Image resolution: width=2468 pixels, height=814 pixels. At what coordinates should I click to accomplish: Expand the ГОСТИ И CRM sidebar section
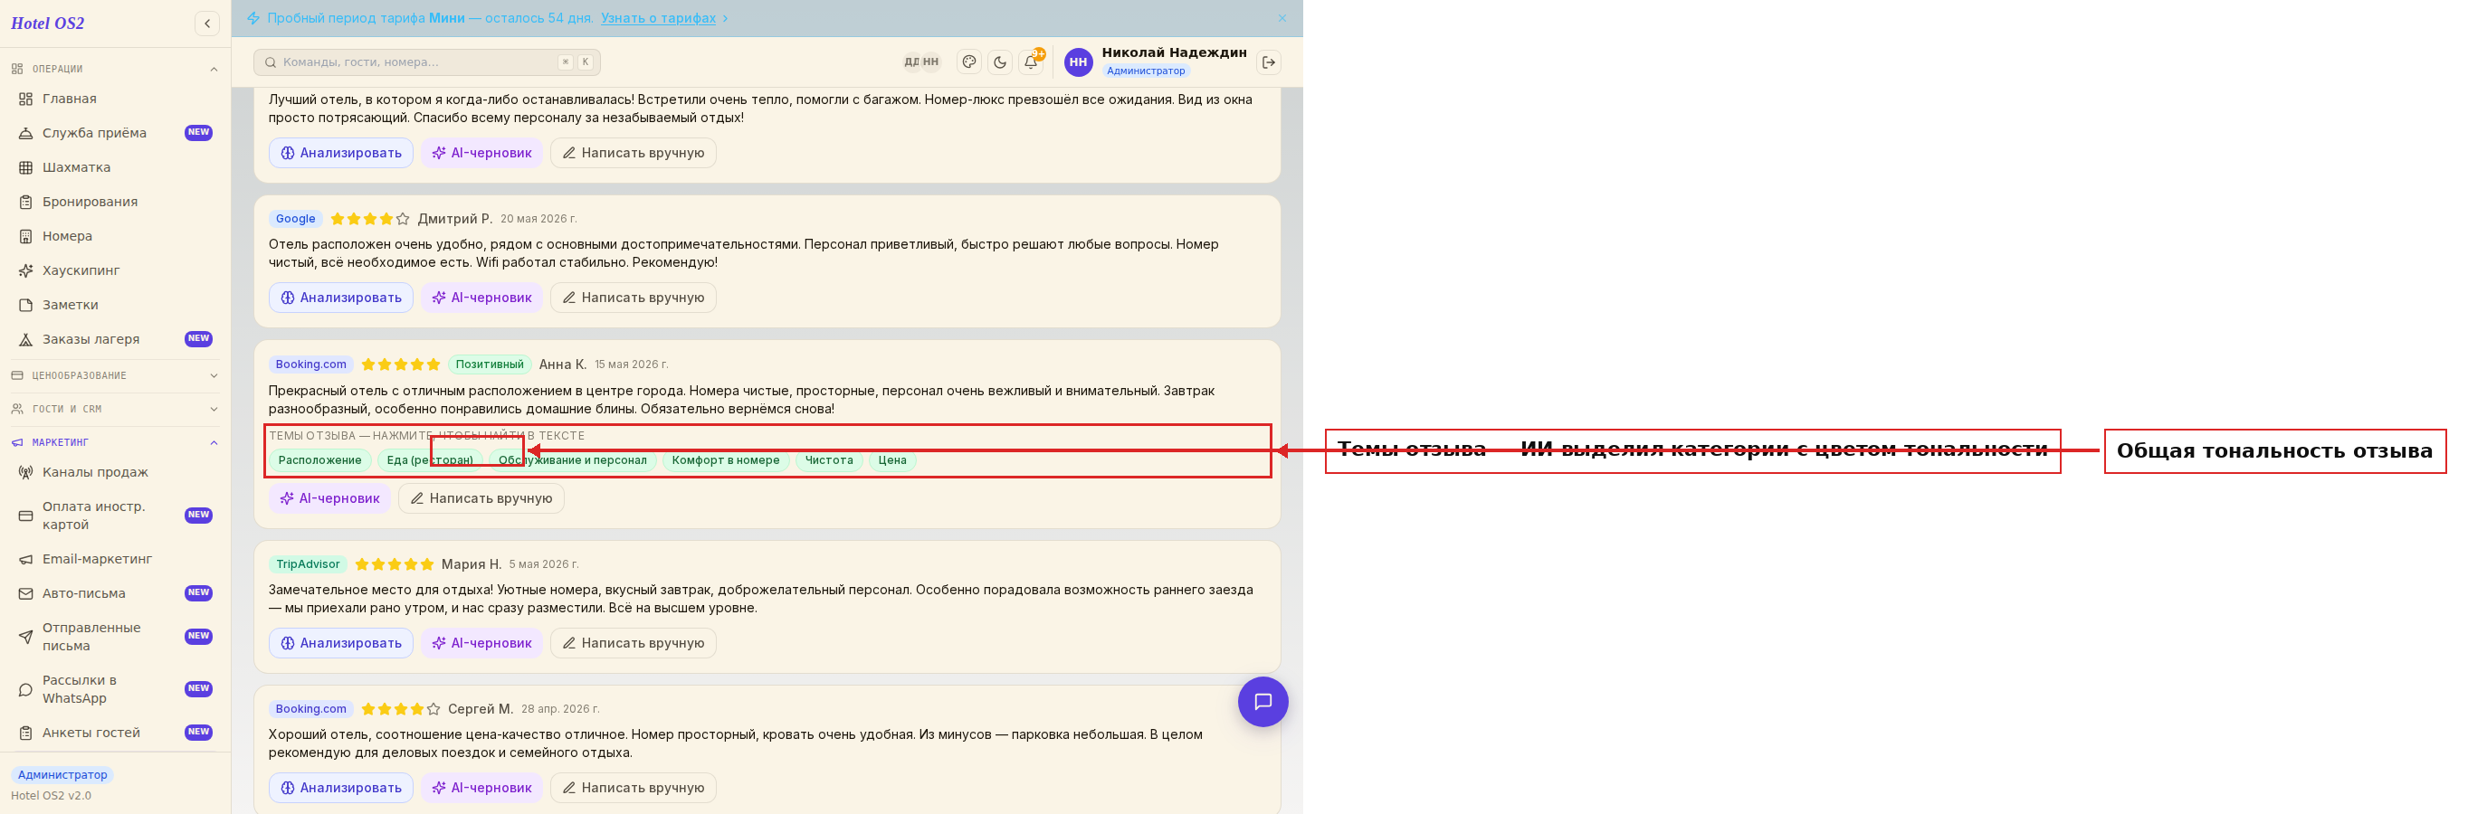[115, 409]
